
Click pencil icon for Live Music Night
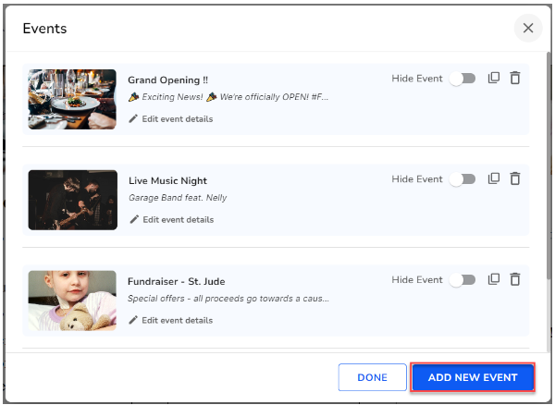point(134,219)
